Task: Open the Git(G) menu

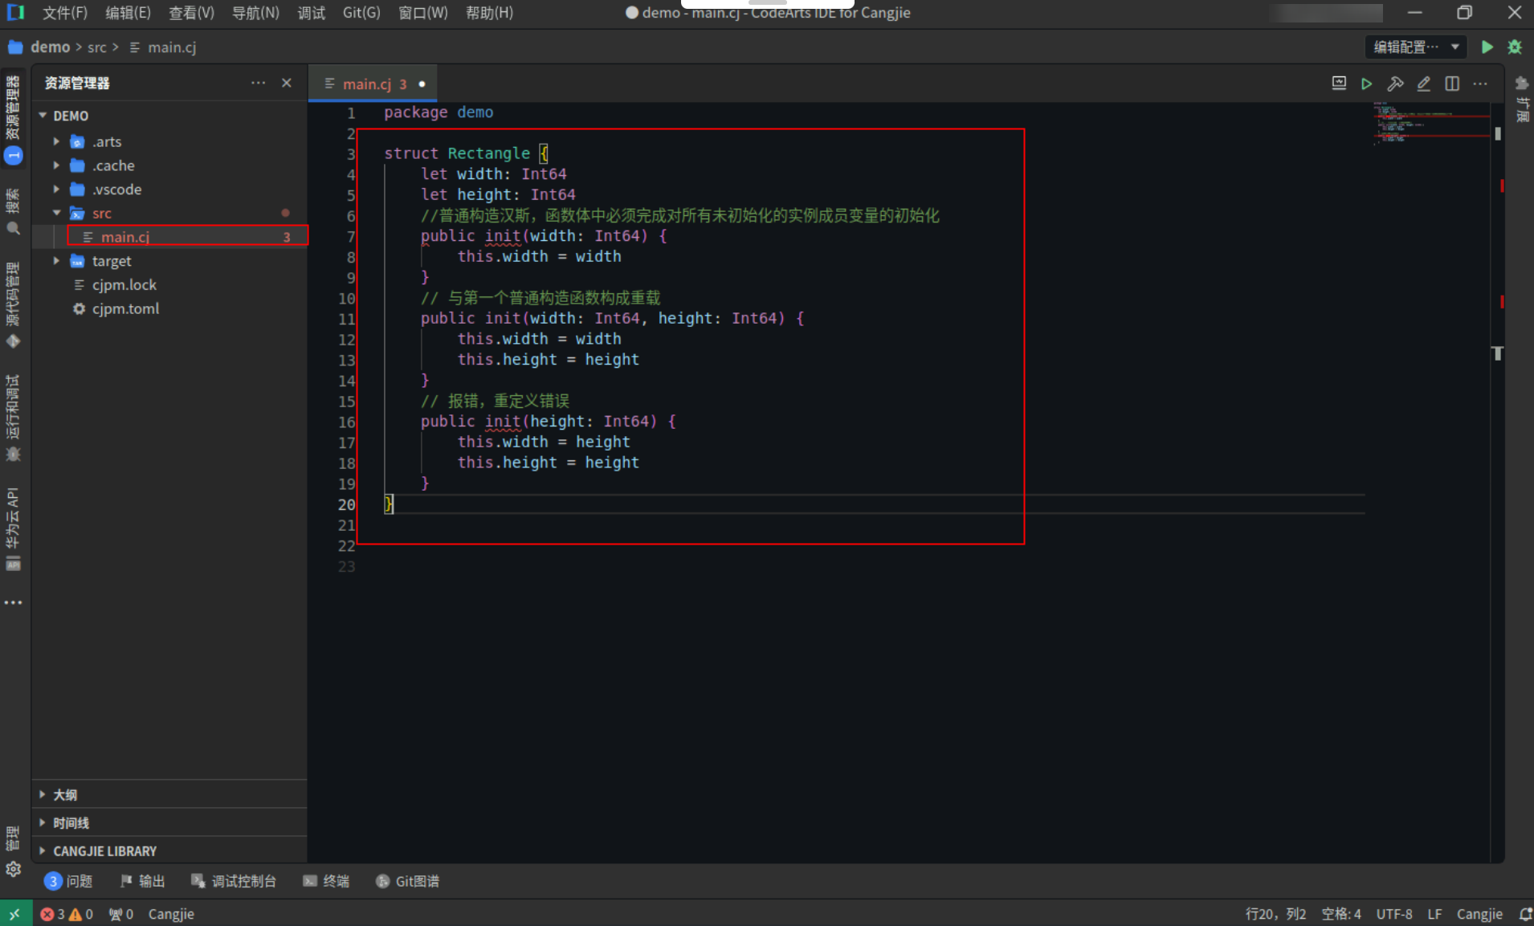Action: point(361,12)
